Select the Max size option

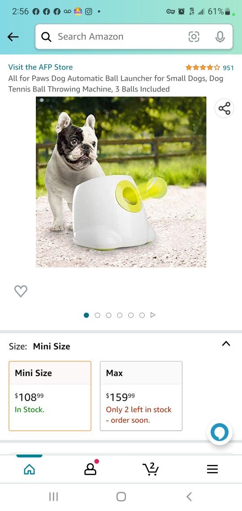pos(141,396)
